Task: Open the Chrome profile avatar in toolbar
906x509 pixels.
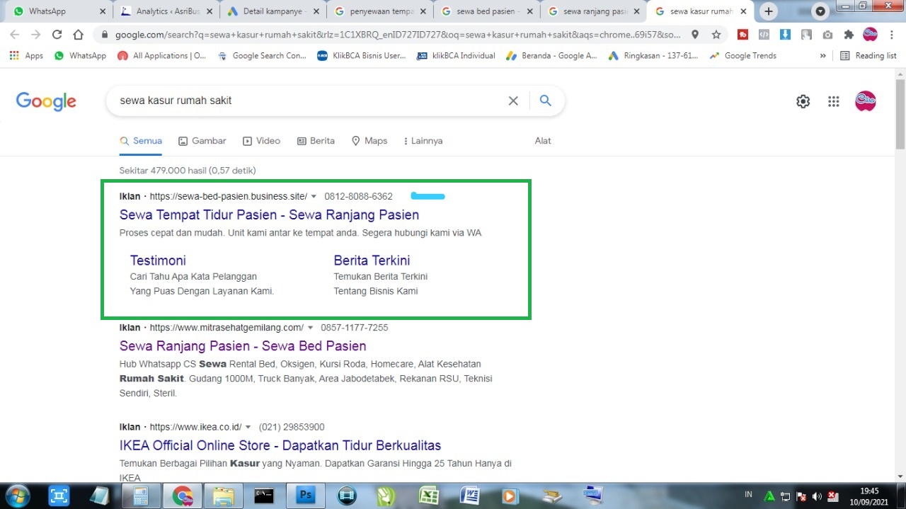Action: (x=871, y=35)
